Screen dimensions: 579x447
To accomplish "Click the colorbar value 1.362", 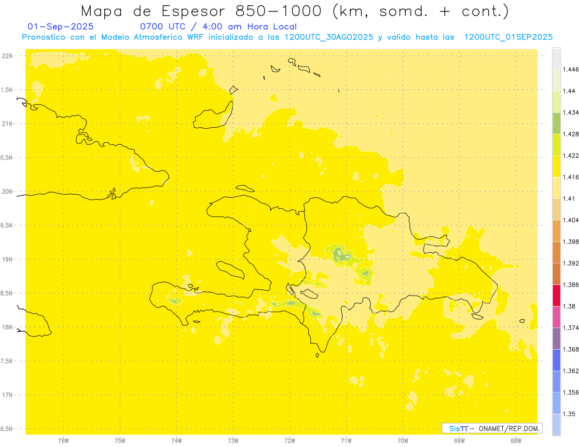I will pyautogui.click(x=572, y=371).
